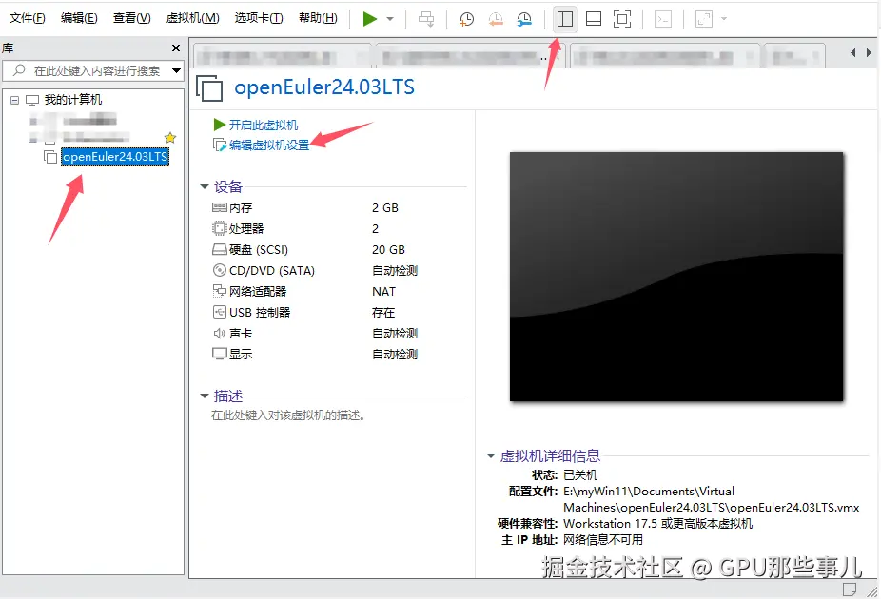This screenshot has width=881, height=599.
Task: Click the send Ctrl+Alt+Del icon
Action: coord(427,19)
